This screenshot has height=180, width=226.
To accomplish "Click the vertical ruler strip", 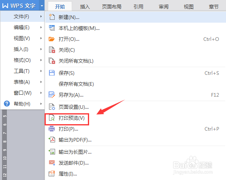I will (4, 144).
